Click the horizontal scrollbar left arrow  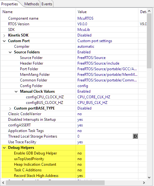[3, 183]
